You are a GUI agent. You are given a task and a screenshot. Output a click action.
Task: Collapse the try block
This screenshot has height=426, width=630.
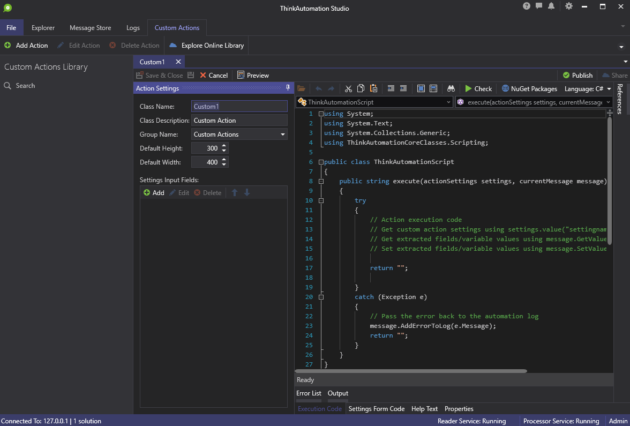pyautogui.click(x=321, y=200)
